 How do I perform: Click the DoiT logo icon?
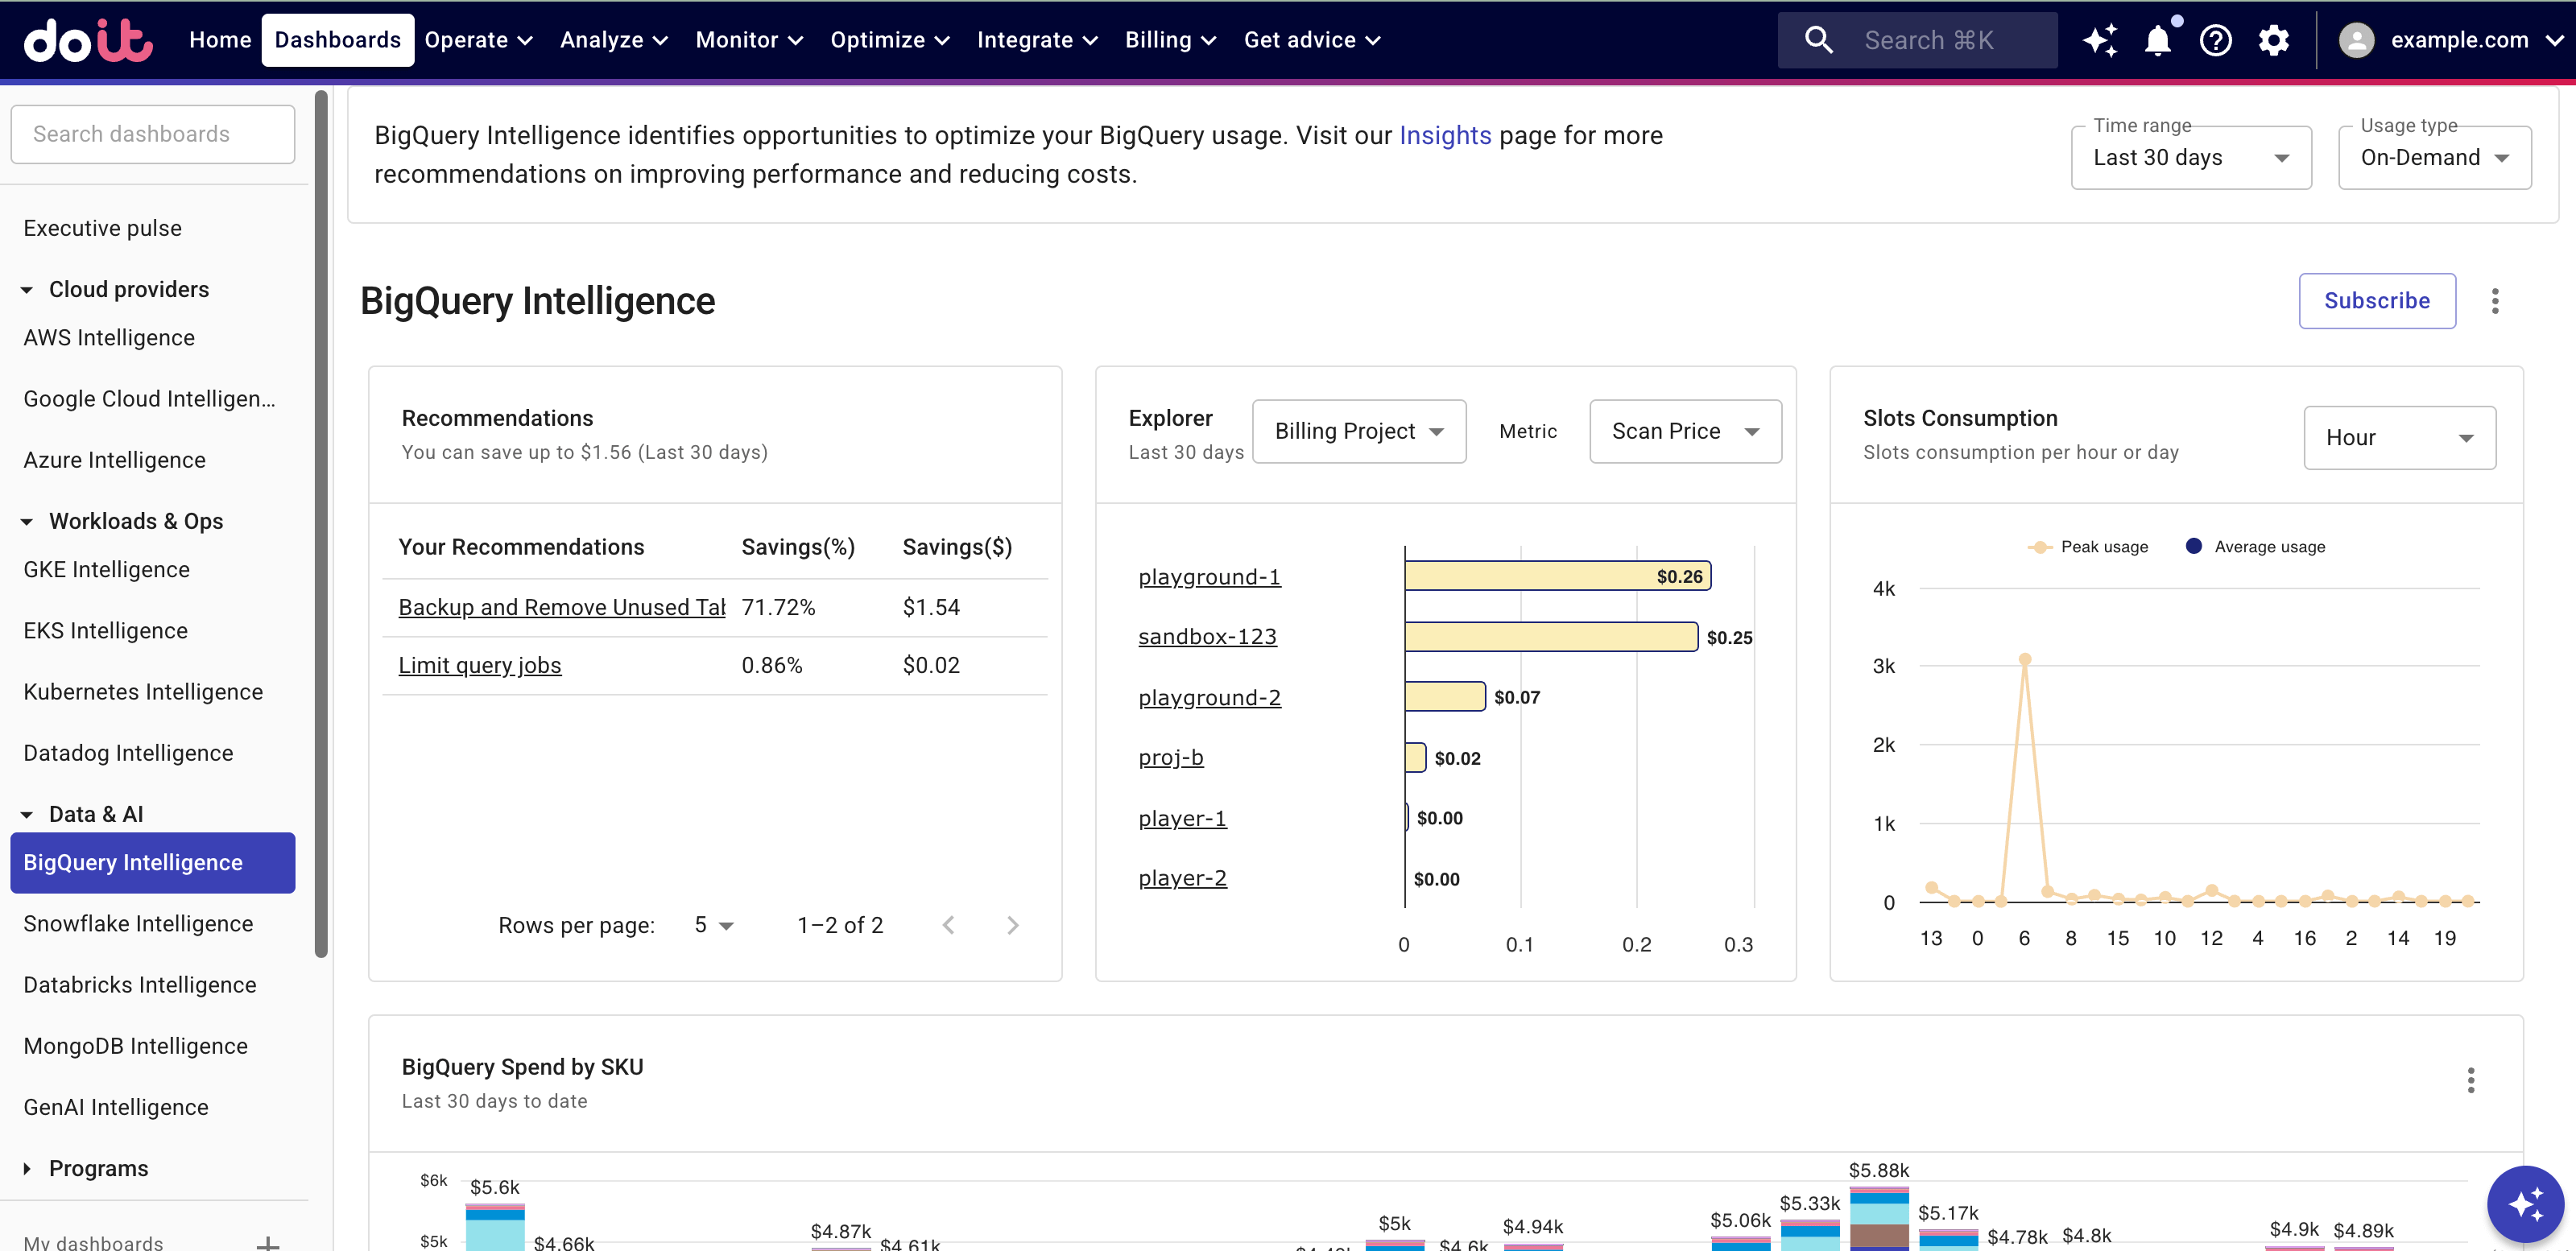(88, 40)
